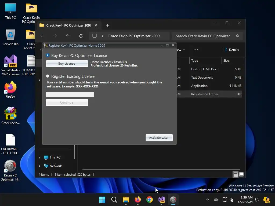Open Visual Studio 2022 Preview desktop shortcut
This screenshot has width=275, height=206.
10,65
